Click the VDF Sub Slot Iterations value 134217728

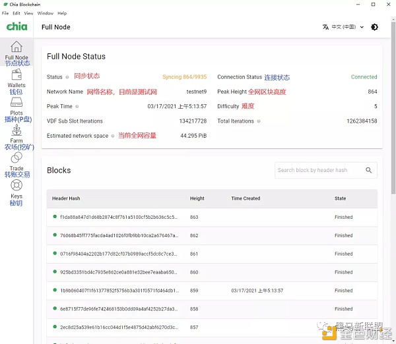pos(193,121)
